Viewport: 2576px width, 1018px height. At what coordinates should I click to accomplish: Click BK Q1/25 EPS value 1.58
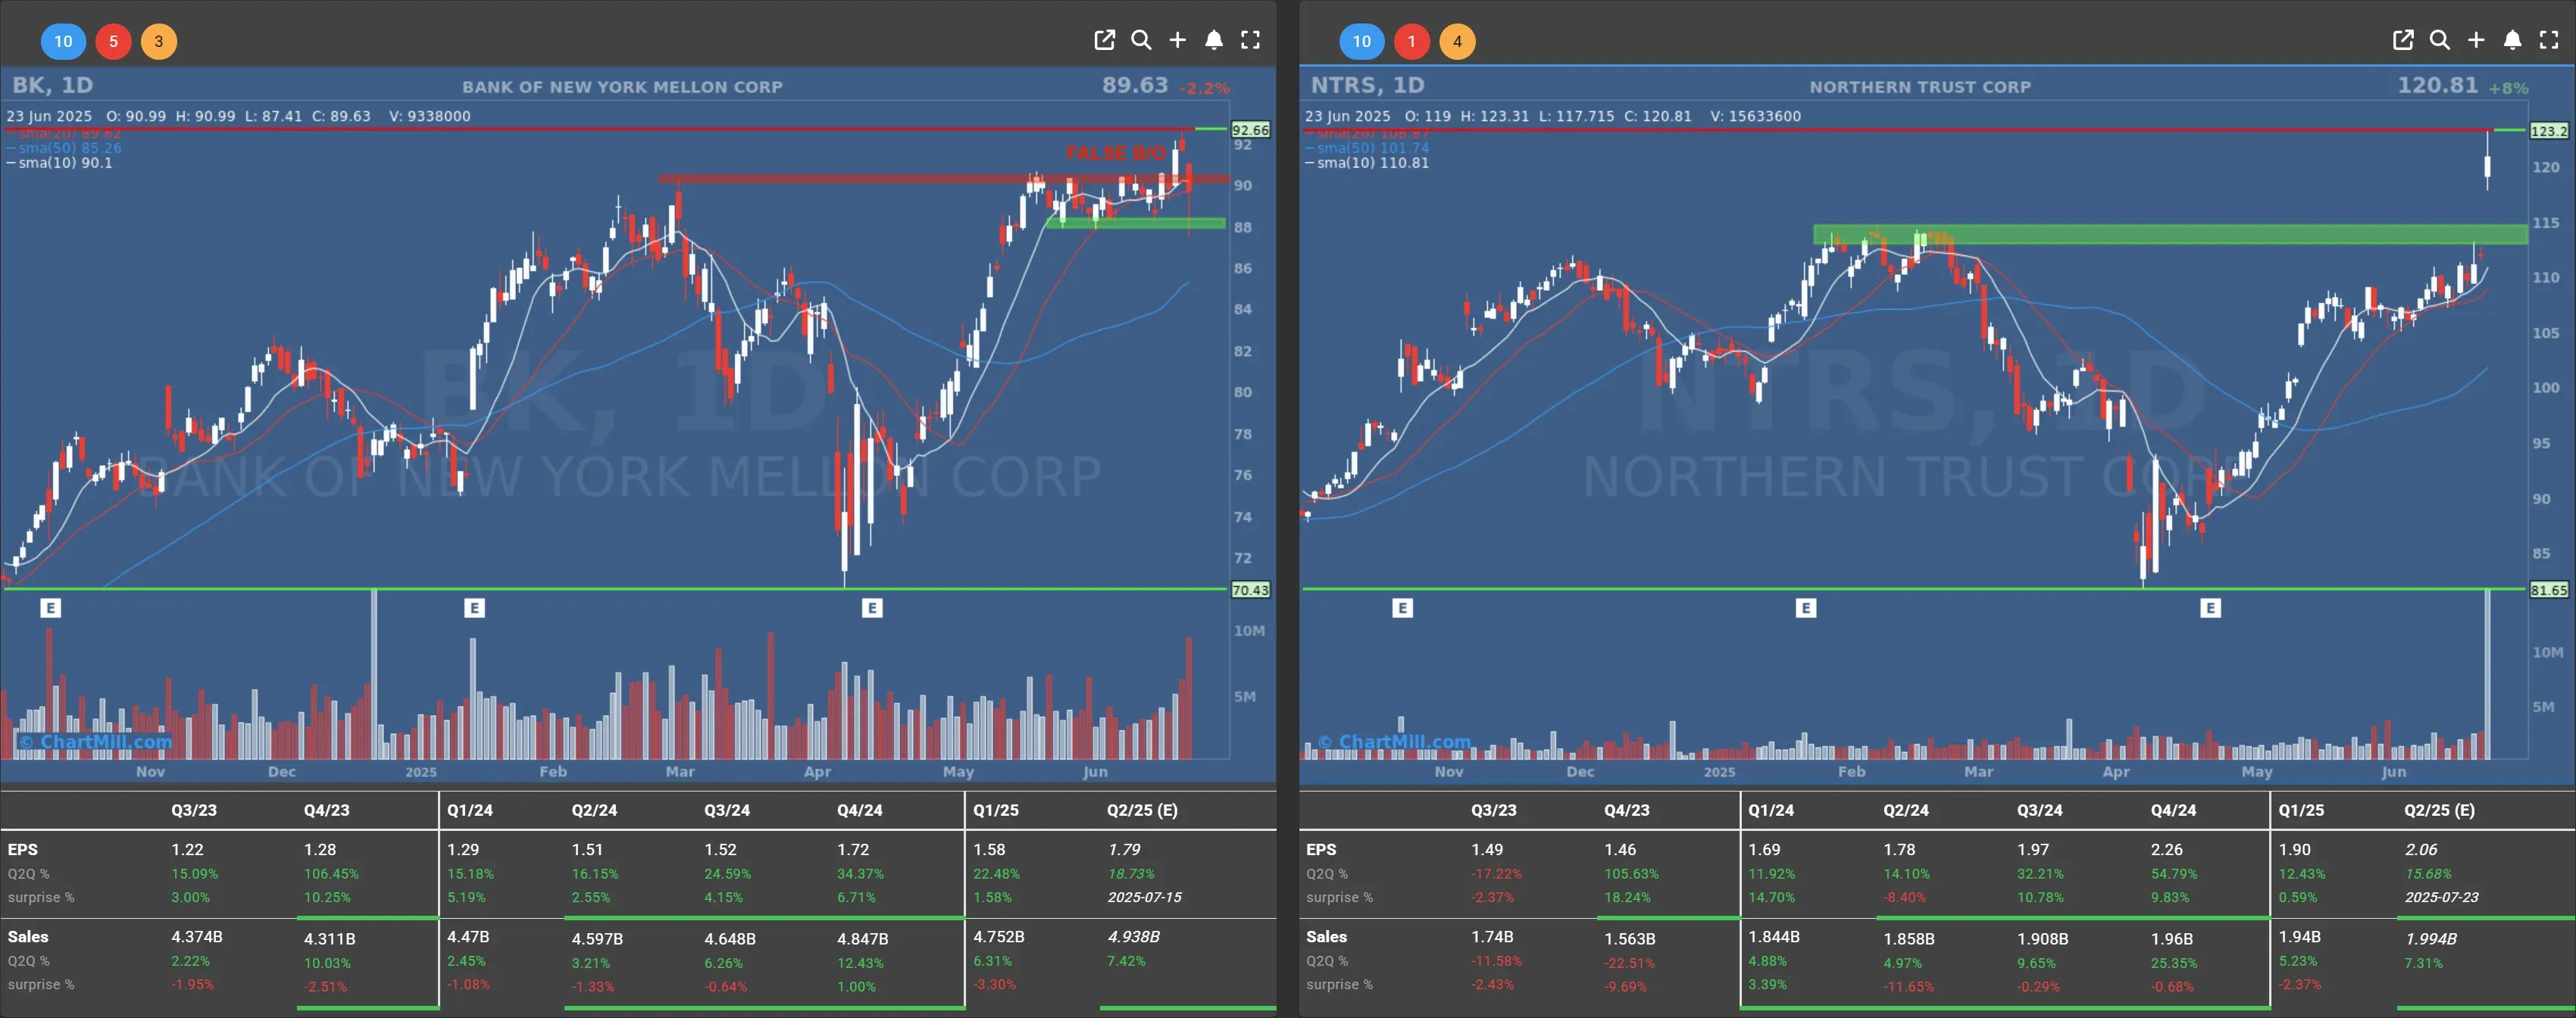(989, 849)
